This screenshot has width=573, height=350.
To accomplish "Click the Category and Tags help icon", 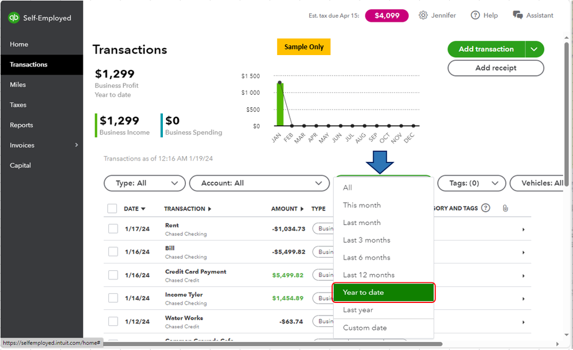I will point(486,208).
